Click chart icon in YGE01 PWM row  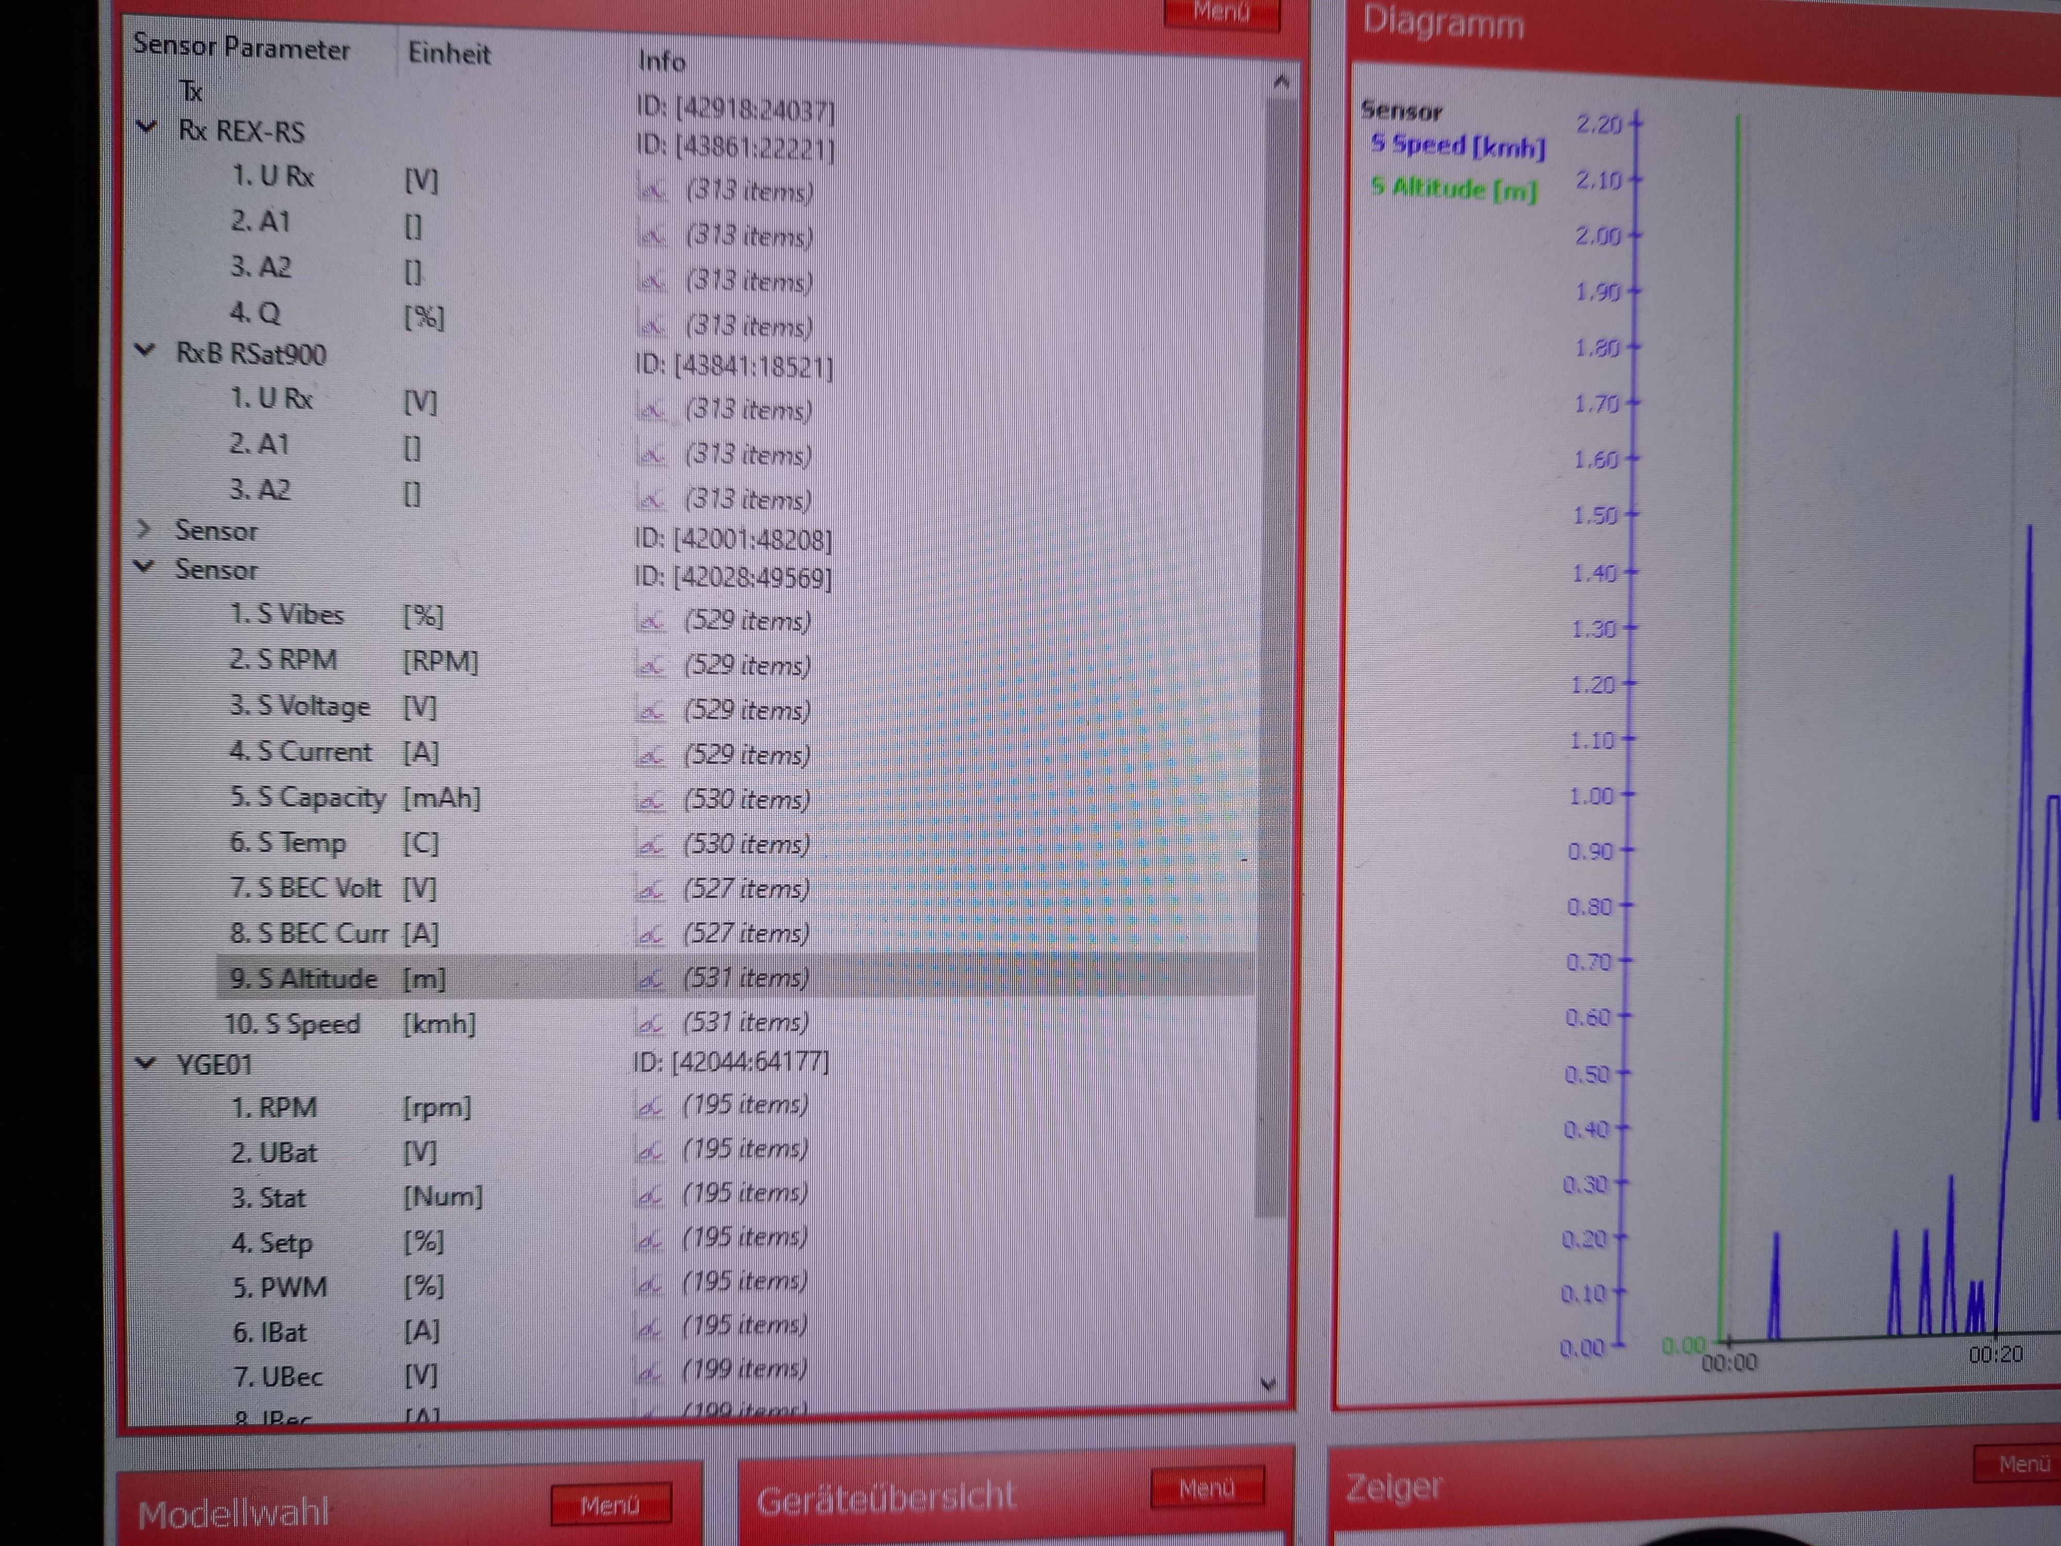[x=649, y=1283]
